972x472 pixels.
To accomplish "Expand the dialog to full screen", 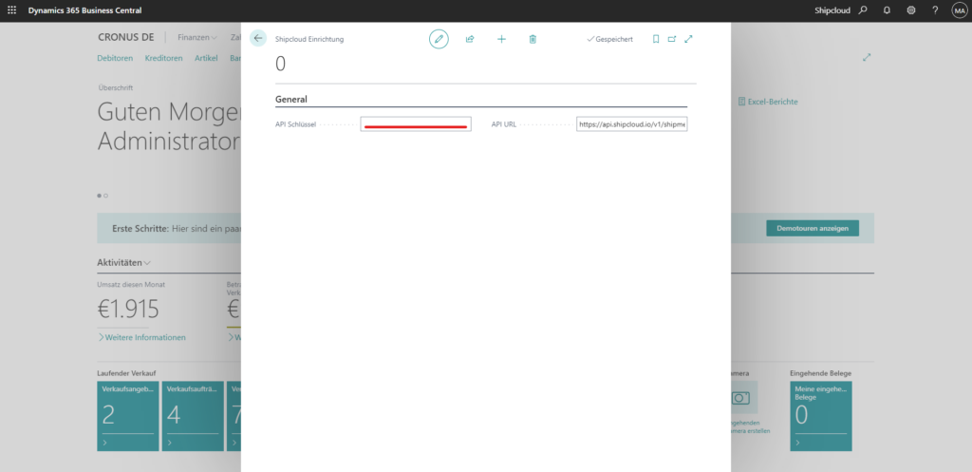I will pyautogui.click(x=688, y=39).
